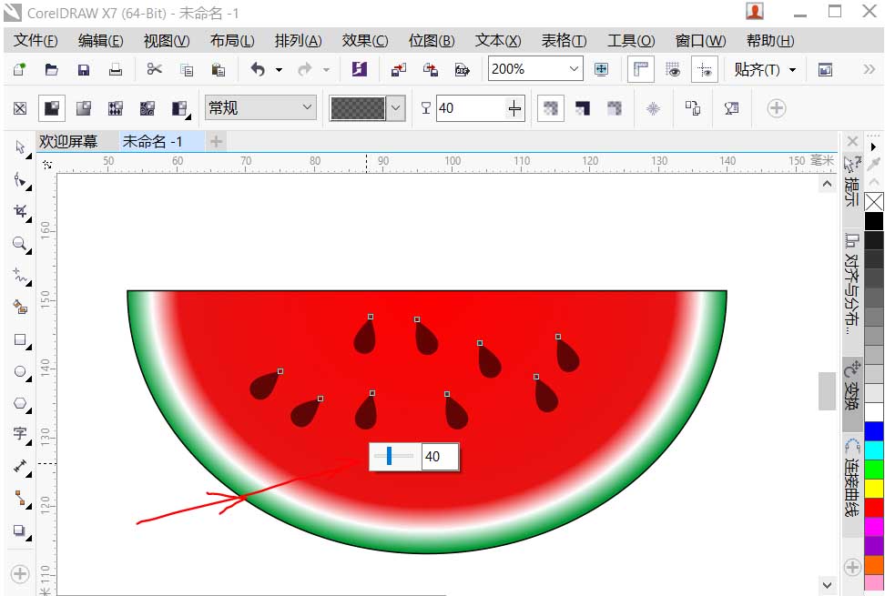Choose the Crop tool

20,212
